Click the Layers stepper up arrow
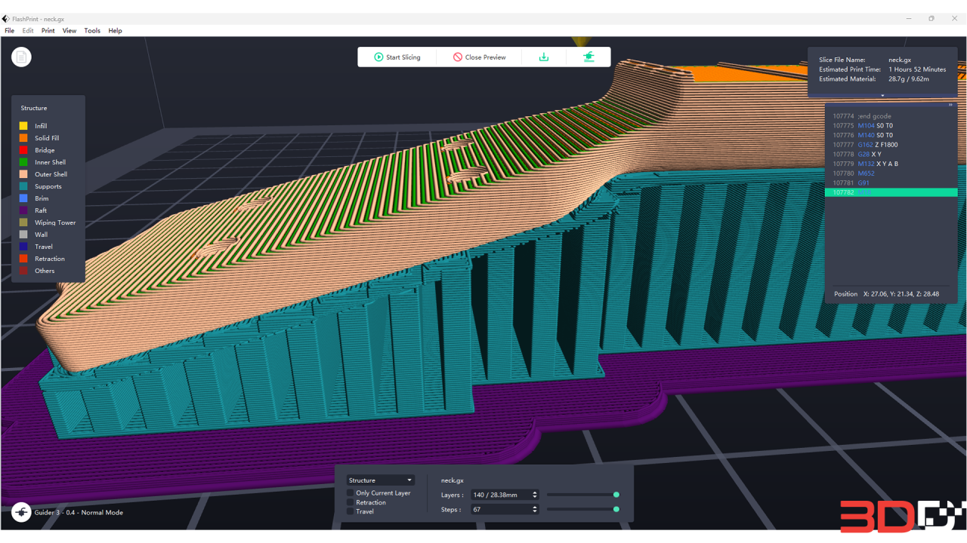 pyautogui.click(x=535, y=492)
